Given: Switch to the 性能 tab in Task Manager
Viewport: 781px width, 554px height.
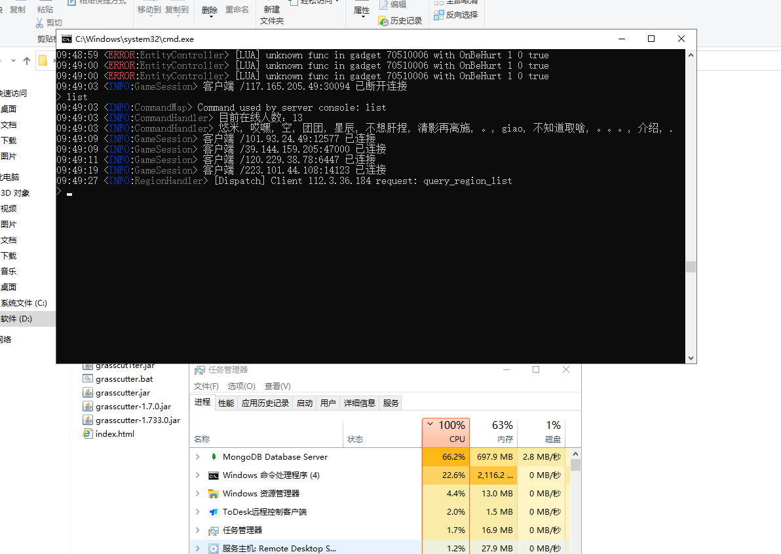Looking at the screenshot, I should (226, 402).
